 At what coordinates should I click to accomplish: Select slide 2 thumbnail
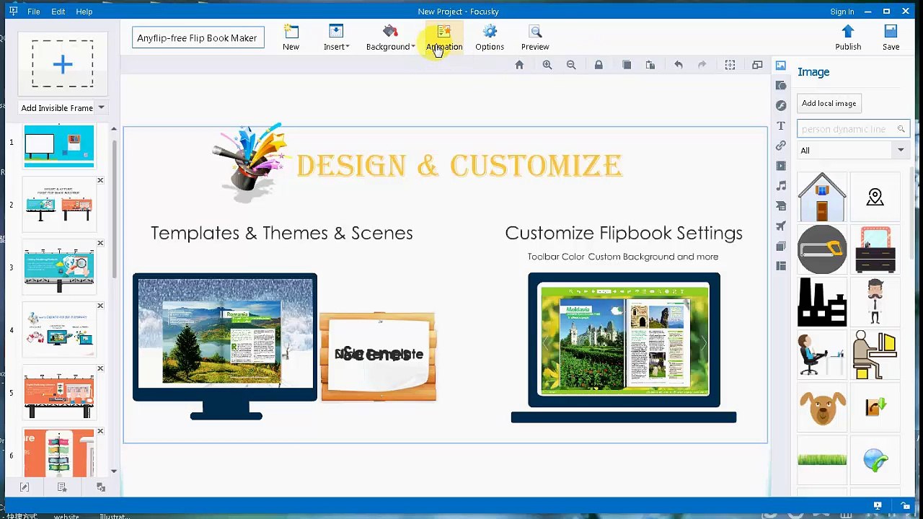pyautogui.click(x=59, y=205)
